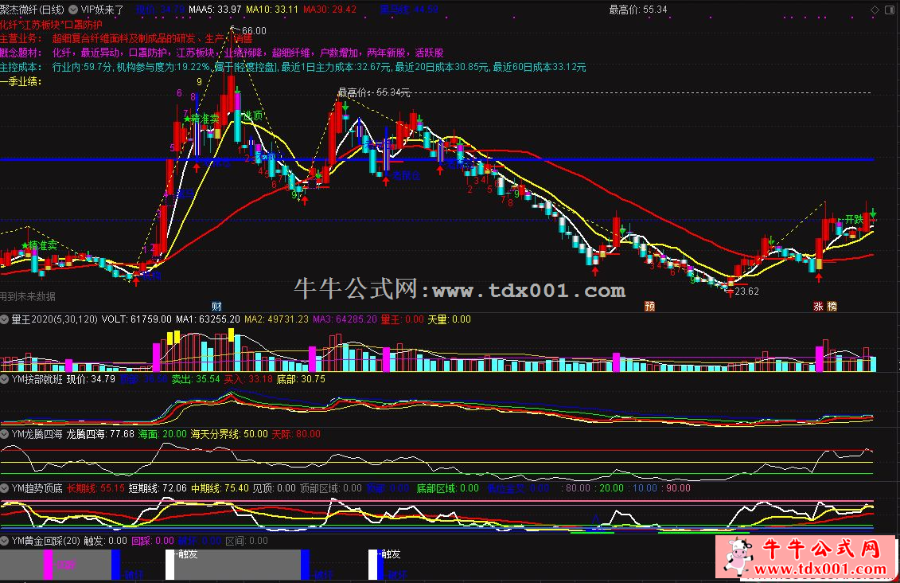Click the 天量: 0.00 value
This screenshot has width=900, height=583.
pos(449,319)
